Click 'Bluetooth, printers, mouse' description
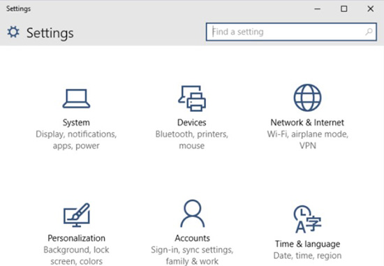 pos(192,140)
